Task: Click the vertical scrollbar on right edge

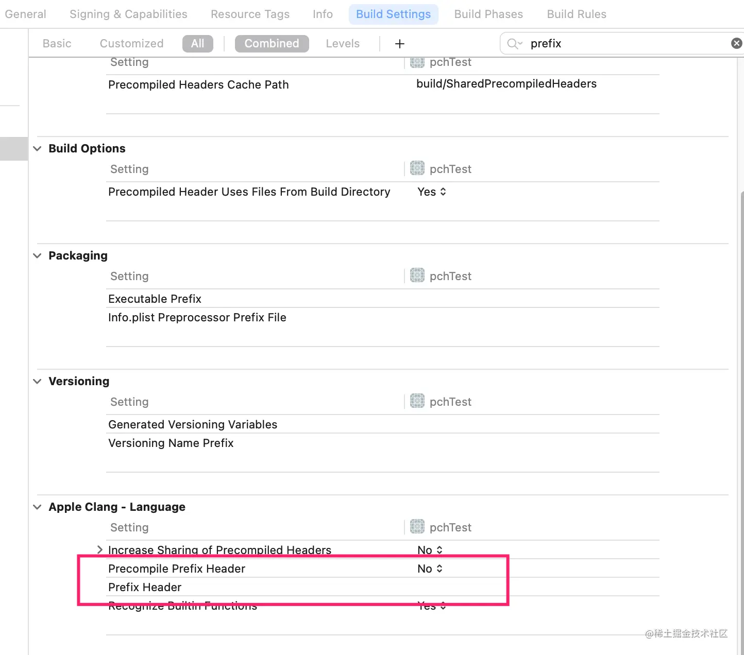Action: click(742, 422)
